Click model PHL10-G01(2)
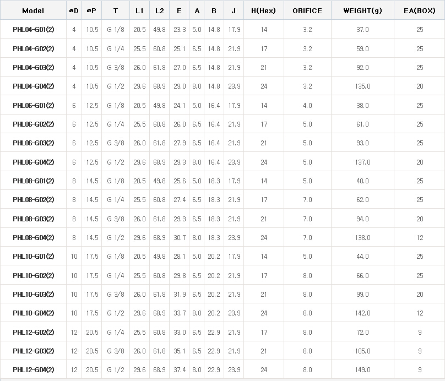 point(33,257)
